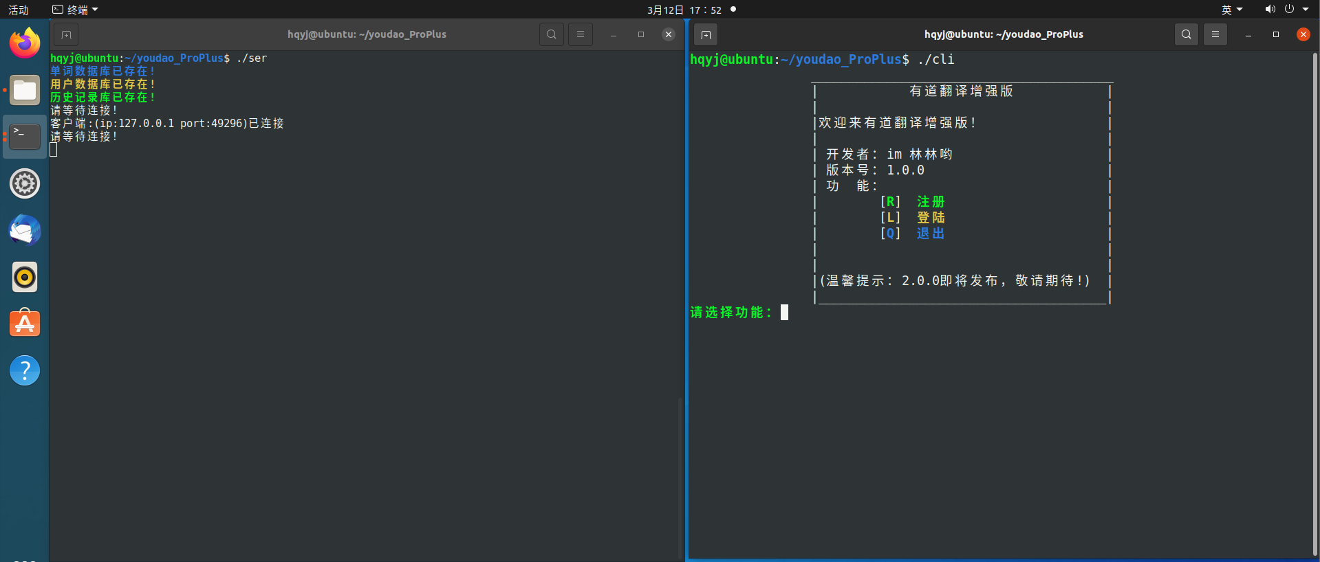Maximize the right terminal window

(x=1276, y=34)
